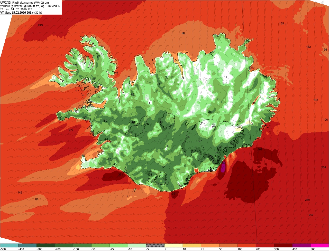Click the map value -80
Screen dimensions: 329x251
[x=105, y=121]
